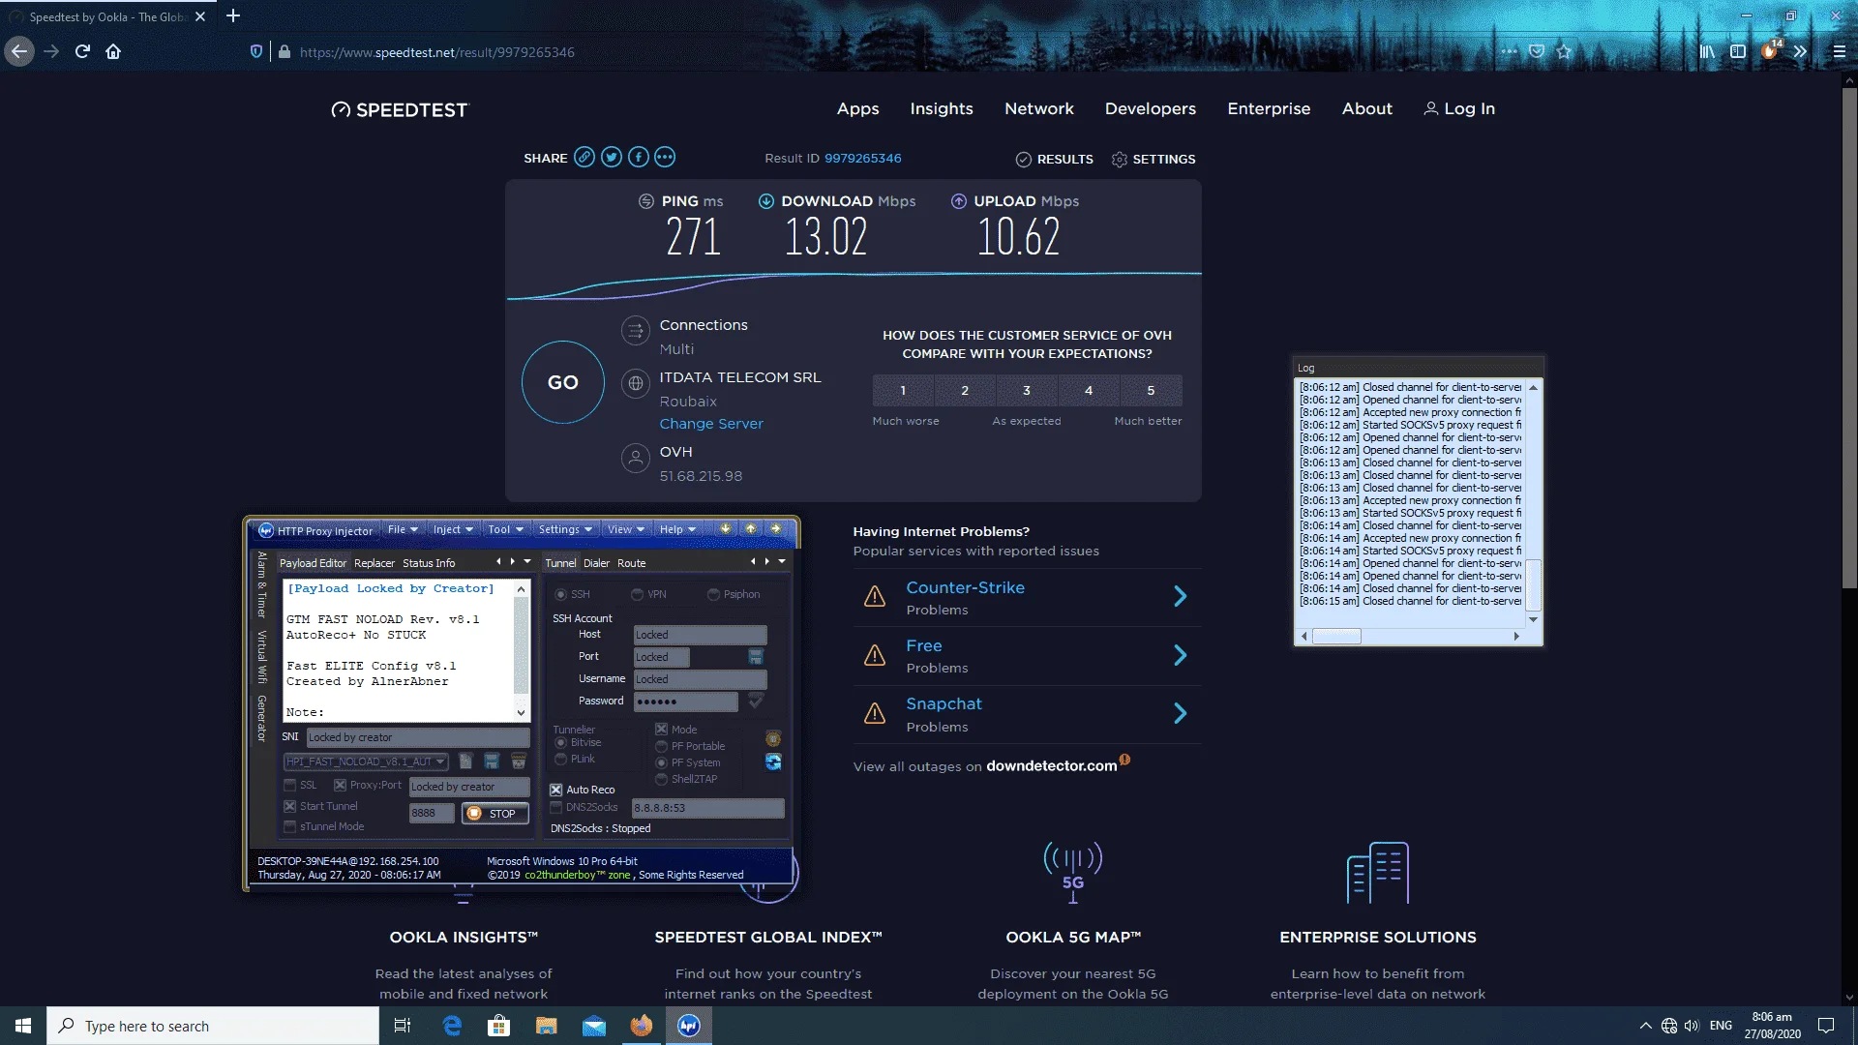Click the Log window horizontal scrollbar thumb
Image resolution: width=1858 pixels, height=1045 pixels.
click(1336, 637)
